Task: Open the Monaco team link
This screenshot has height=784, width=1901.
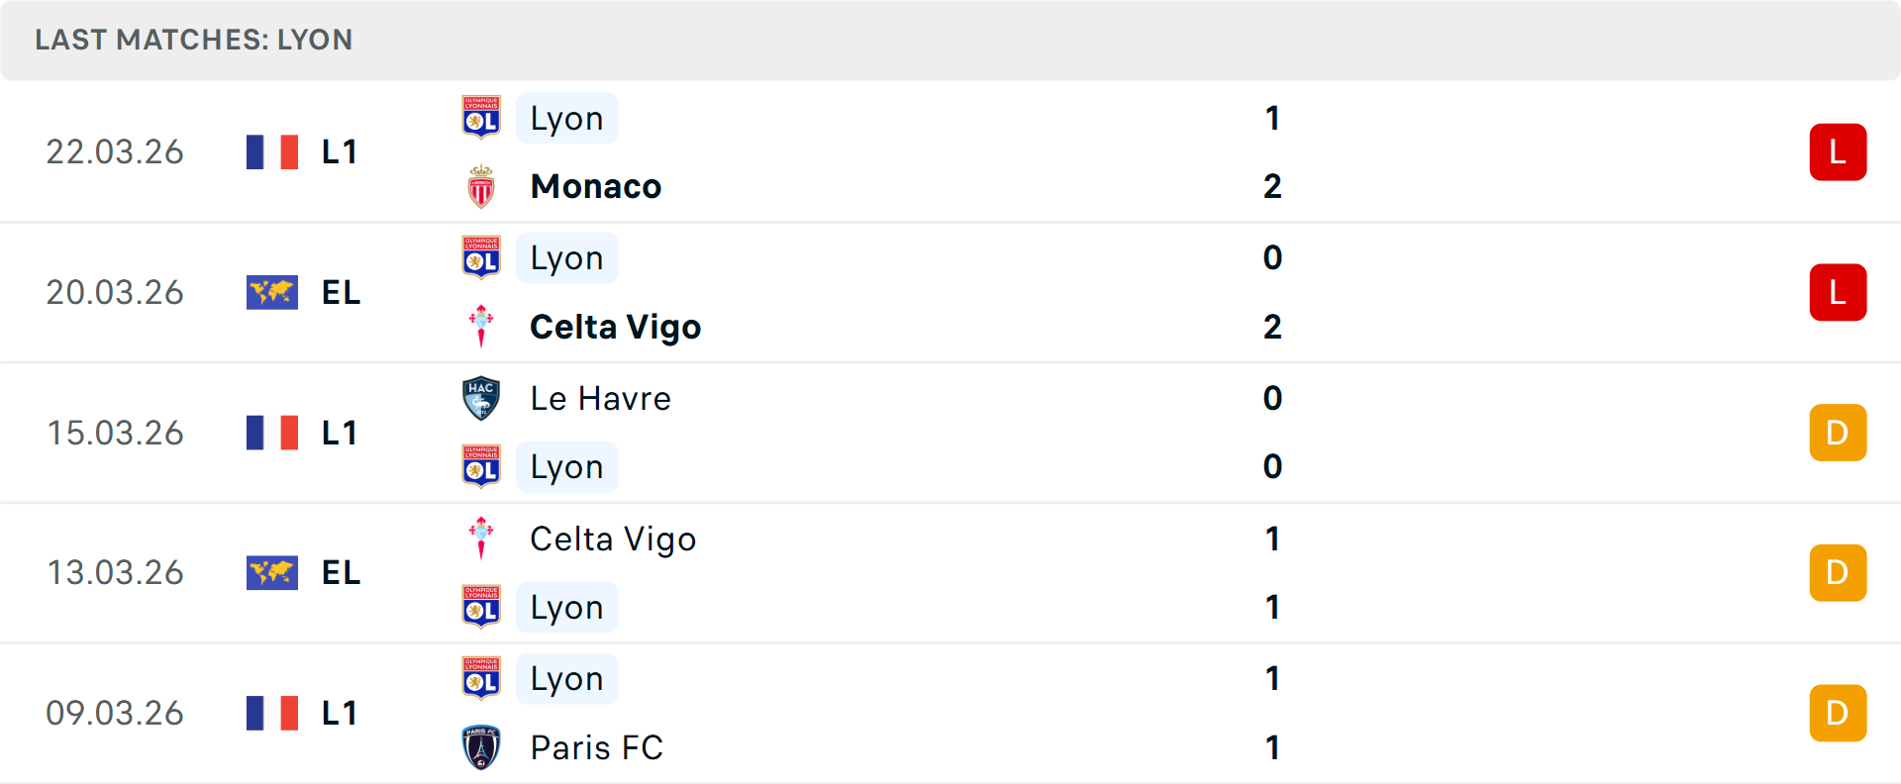Action: (x=596, y=186)
